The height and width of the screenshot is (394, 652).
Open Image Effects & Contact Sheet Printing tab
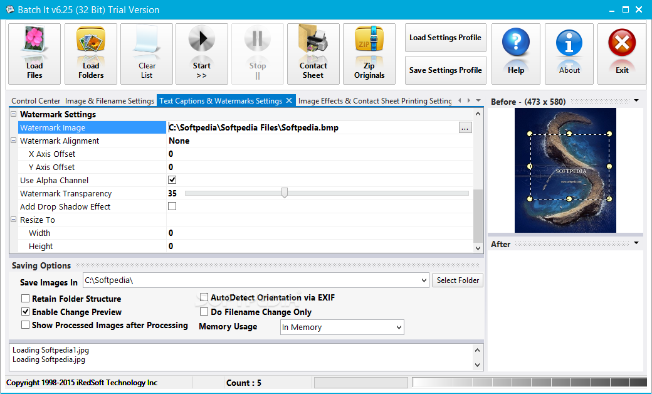point(375,100)
